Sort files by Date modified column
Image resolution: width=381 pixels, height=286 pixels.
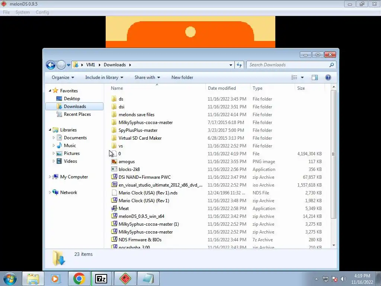(x=222, y=88)
